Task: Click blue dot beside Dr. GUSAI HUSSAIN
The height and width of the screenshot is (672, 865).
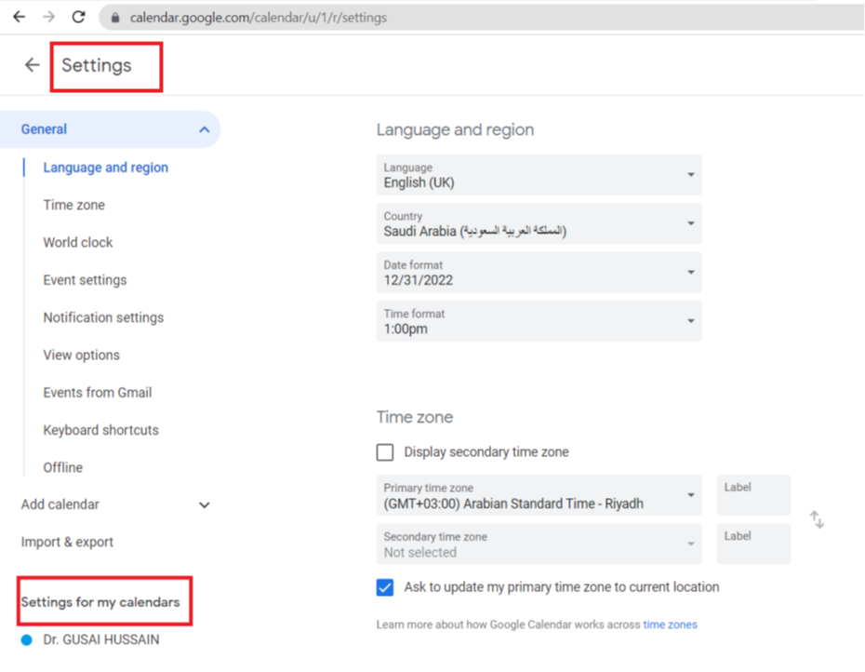Action: pyautogui.click(x=27, y=640)
